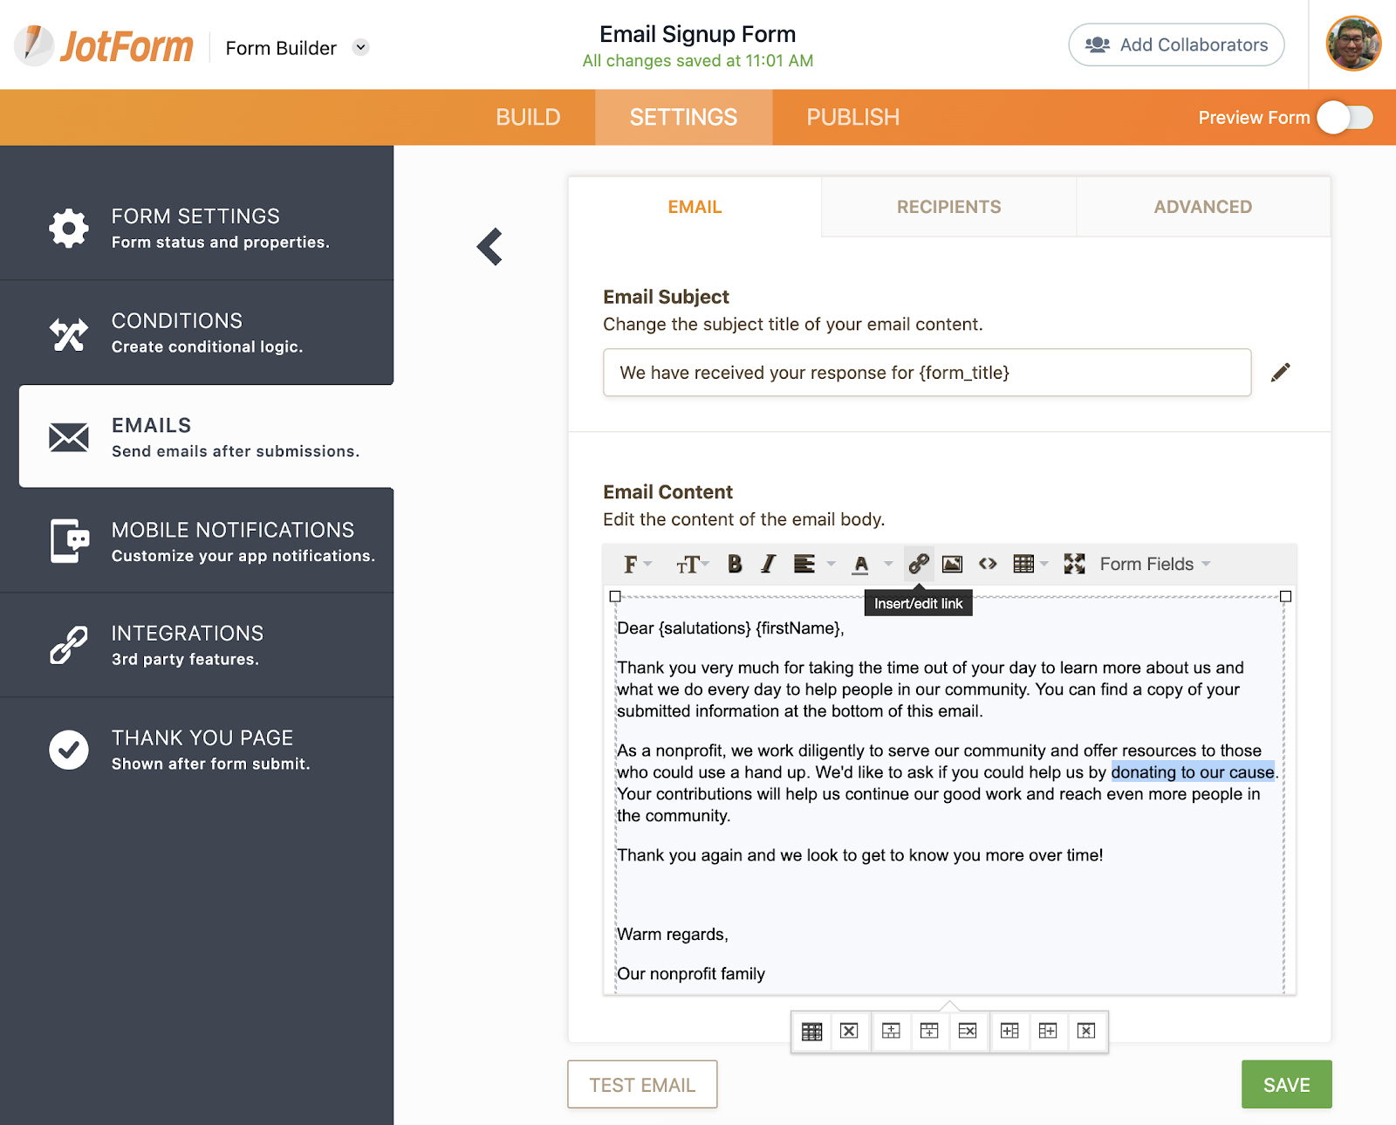Click the top-left resize handle of the editor table

click(x=615, y=596)
